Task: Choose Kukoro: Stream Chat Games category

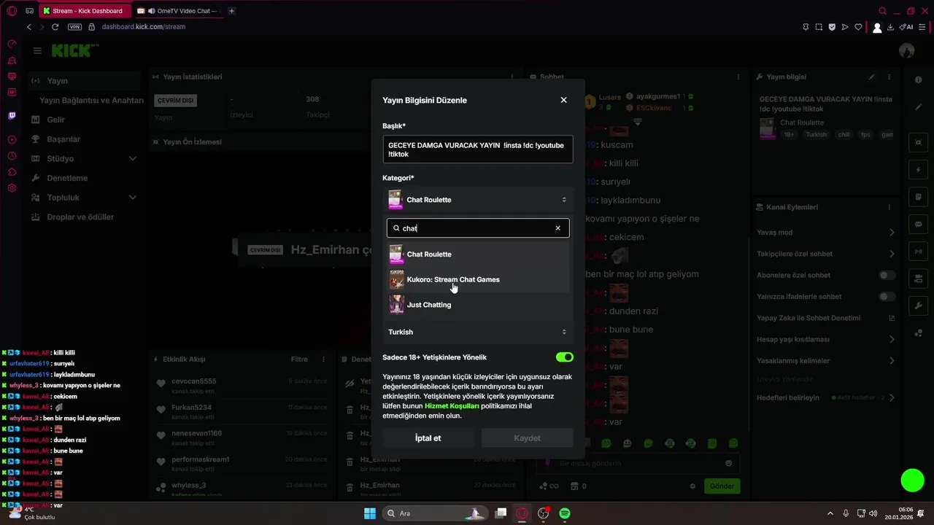Action: point(478,279)
